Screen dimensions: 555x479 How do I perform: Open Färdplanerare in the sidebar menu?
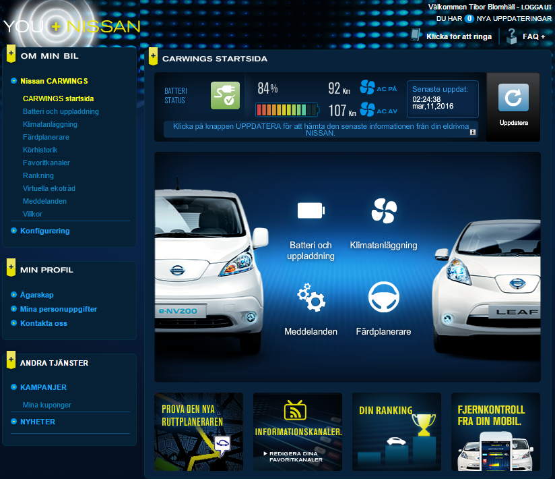click(46, 137)
